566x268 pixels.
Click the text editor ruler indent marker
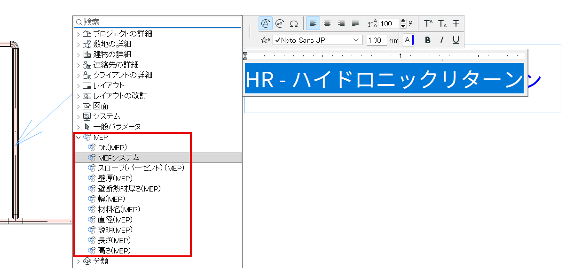point(245,56)
